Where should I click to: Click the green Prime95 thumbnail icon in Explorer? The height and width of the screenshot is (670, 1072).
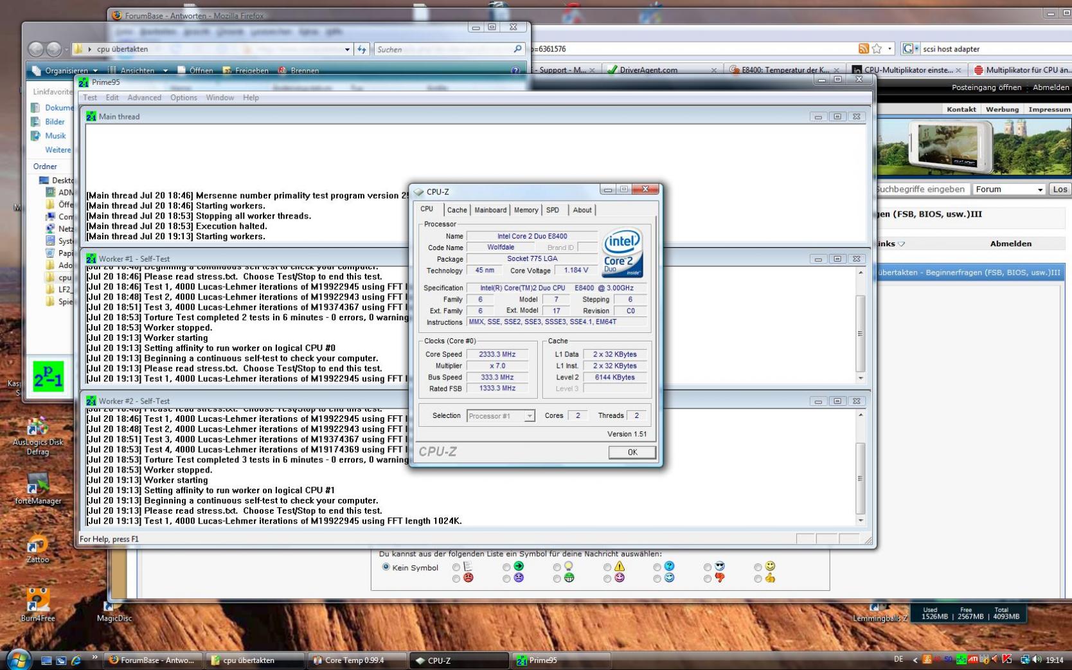point(49,377)
